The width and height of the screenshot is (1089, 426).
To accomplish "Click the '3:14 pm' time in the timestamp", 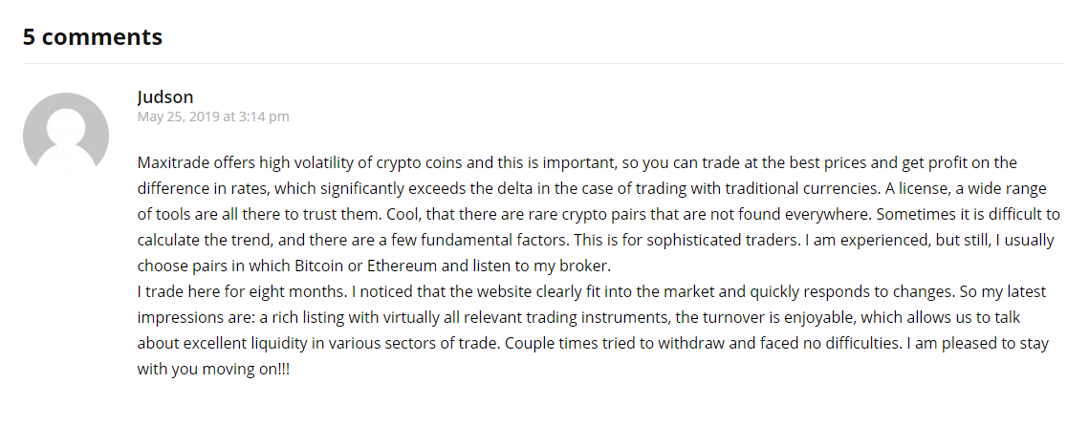I will pyautogui.click(x=264, y=117).
